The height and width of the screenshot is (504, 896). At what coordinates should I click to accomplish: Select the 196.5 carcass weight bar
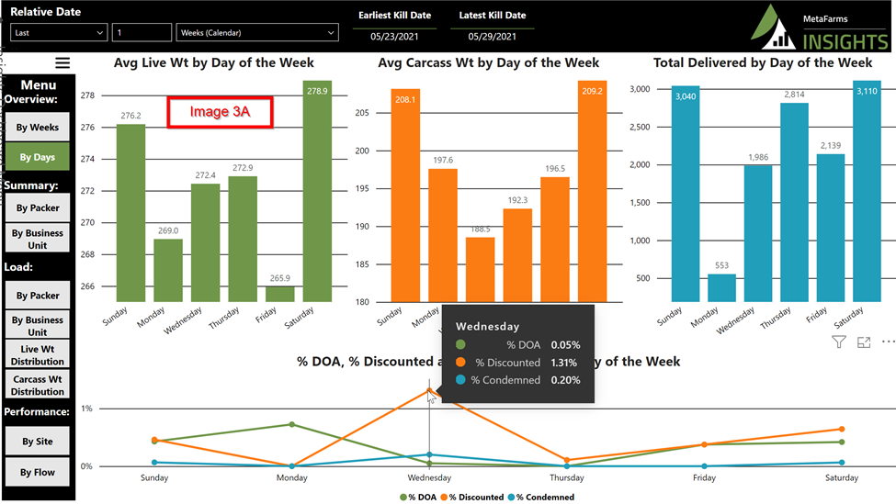coord(555,240)
